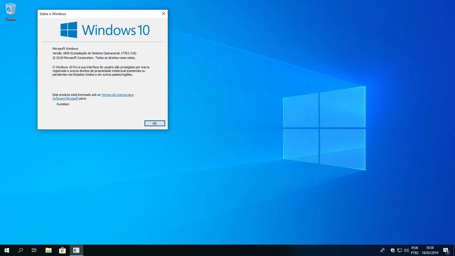455x256 pixels.
Task: Open the Software Microsoft link
Action: click(x=65, y=98)
